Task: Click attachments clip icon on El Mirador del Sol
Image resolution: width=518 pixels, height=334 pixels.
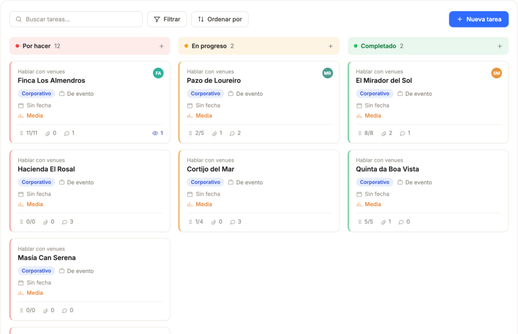Action: pyautogui.click(x=383, y=133)
